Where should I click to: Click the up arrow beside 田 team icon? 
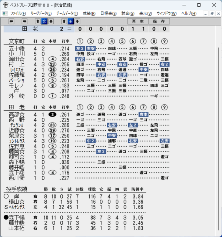pos(64,21)
